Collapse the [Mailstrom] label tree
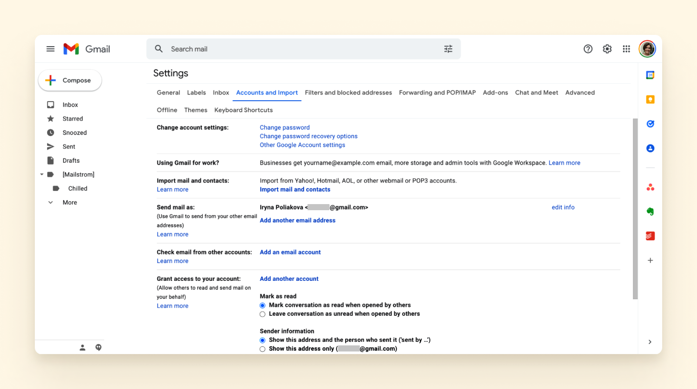The height and width of the screenshot is (389, 697). click(42, 174)
